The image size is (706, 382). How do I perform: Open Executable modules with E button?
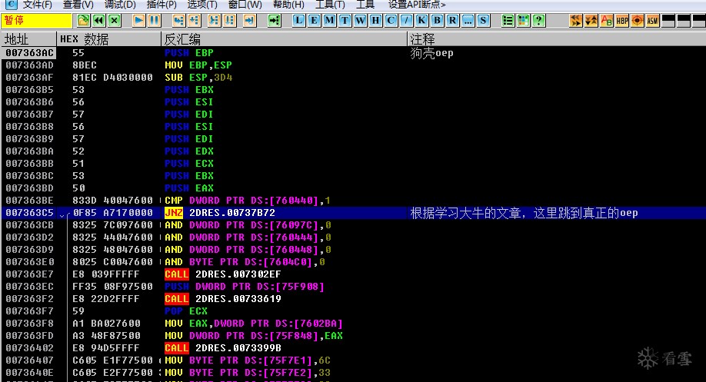point(314,20)
